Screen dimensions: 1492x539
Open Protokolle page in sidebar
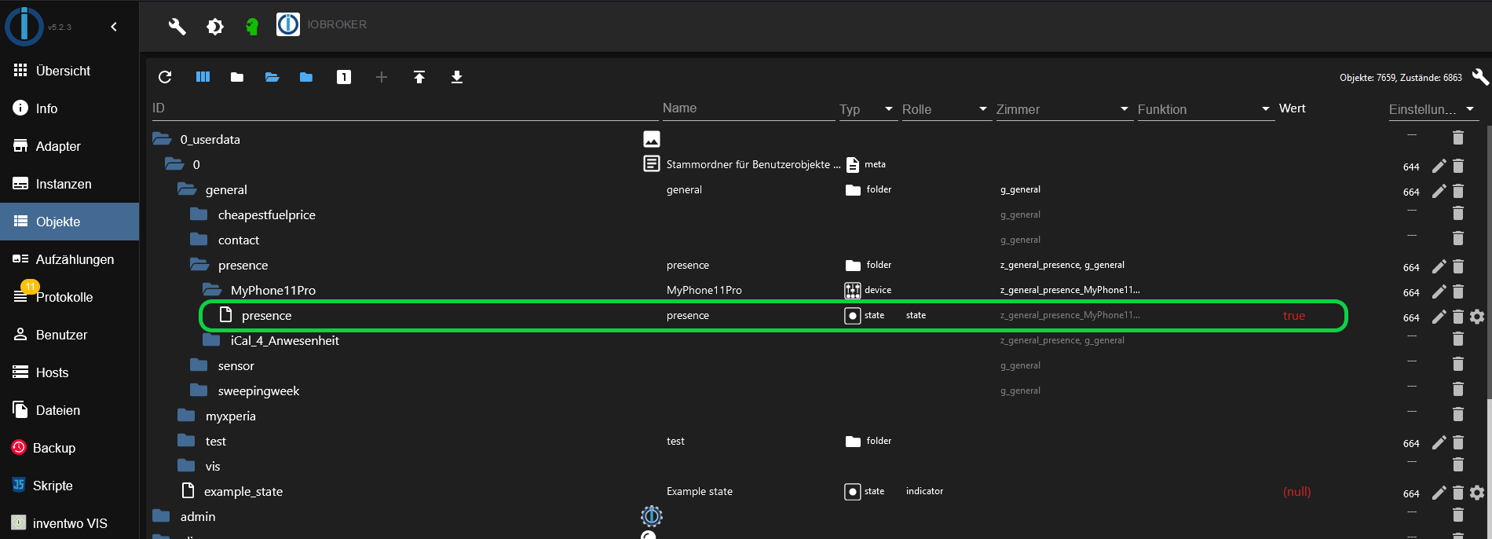(64, 297)
